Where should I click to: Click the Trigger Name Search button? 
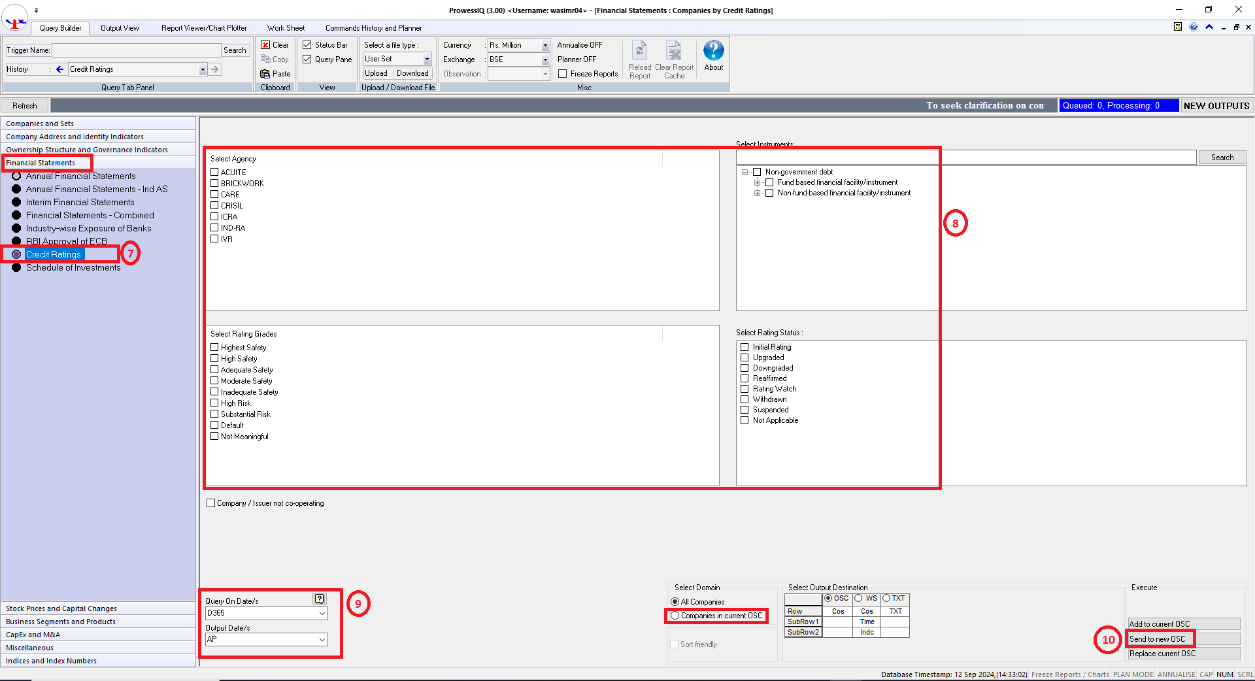pos(235,50)
